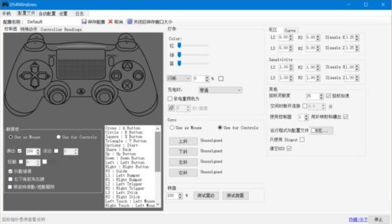This screenshot has height=224, width=392.
Task: Click the red X cancel icon
Action: (x=110, y=22)
